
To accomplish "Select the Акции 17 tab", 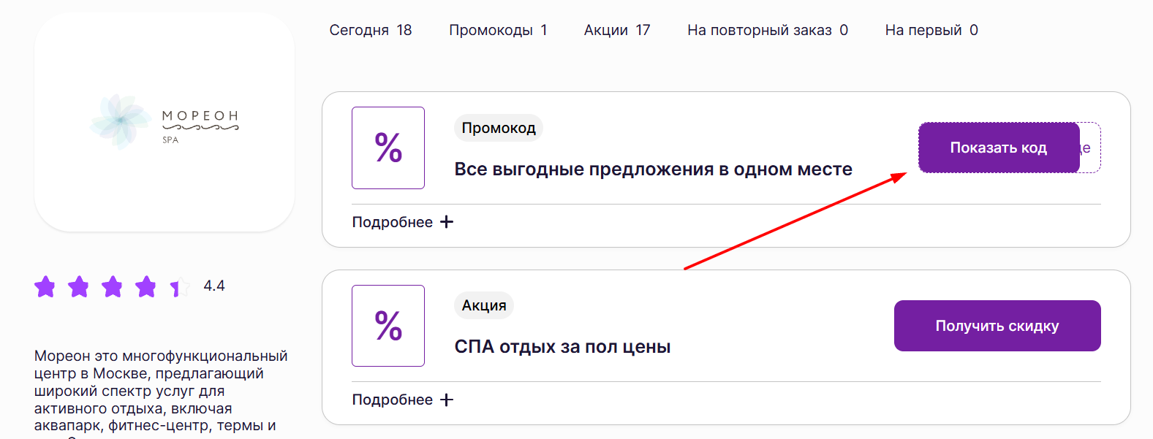I will coord(617,30).
